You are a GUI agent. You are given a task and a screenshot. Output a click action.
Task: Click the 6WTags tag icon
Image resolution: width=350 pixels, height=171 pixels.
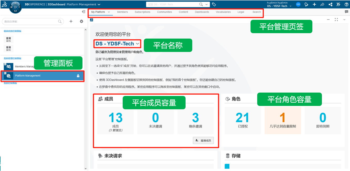pos(214,4)
